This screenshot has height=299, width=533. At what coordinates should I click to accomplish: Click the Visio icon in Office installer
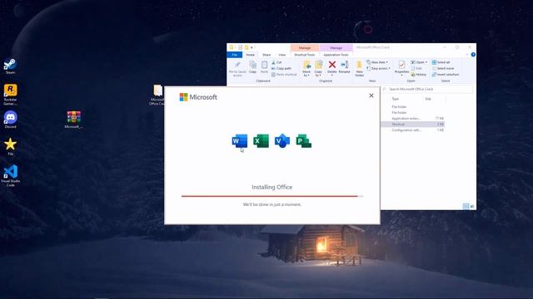(x=282, y=141)
